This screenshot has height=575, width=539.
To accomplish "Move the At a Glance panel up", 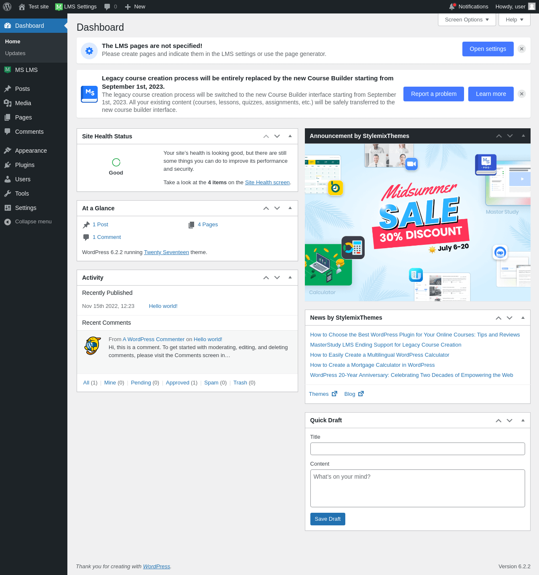I will coord(266,208).
